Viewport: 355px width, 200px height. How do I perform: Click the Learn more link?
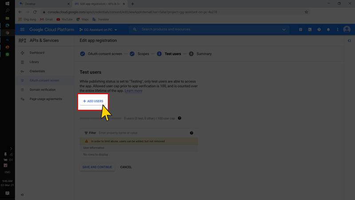[x=133, y=91]
